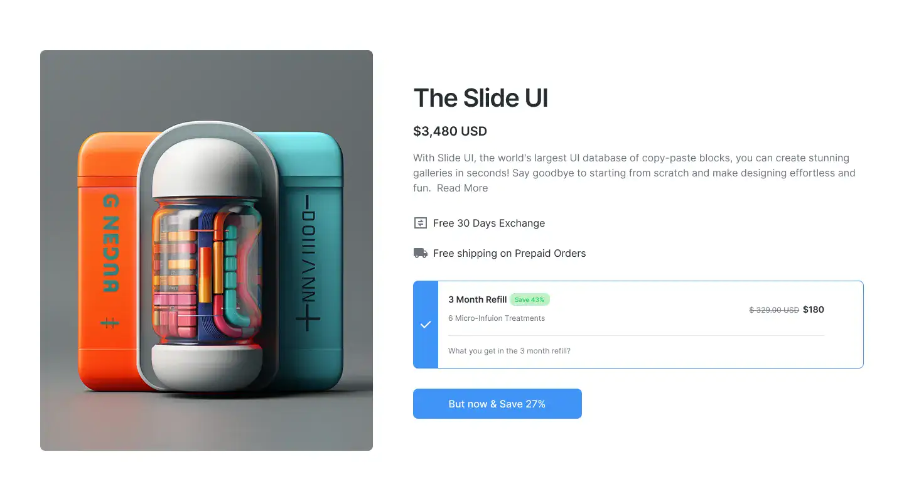Click "6 Micro-Infuion Treatments" subtitle
Screen dimensions: 904x501
coord(497,318)
